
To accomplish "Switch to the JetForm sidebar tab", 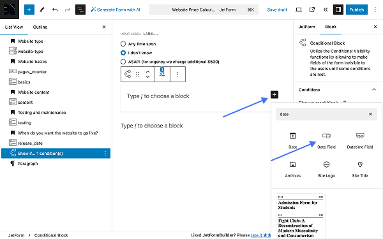I will tap(307, 27).
